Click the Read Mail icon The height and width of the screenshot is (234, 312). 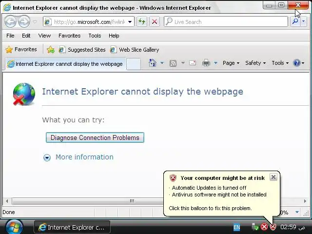[x=193, y=63]
